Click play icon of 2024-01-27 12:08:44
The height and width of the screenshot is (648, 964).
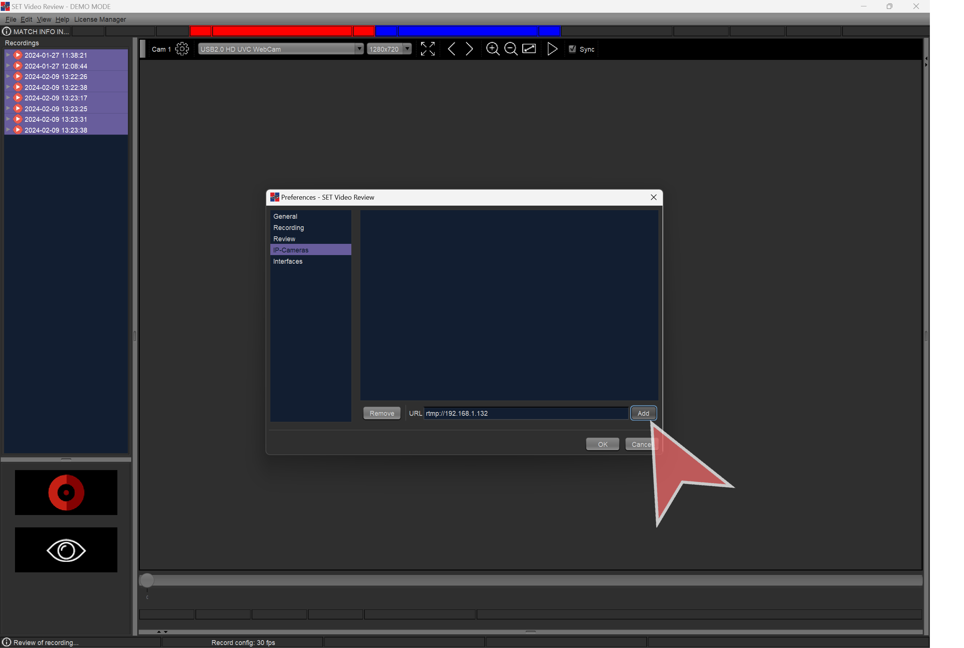coord(18,66)
